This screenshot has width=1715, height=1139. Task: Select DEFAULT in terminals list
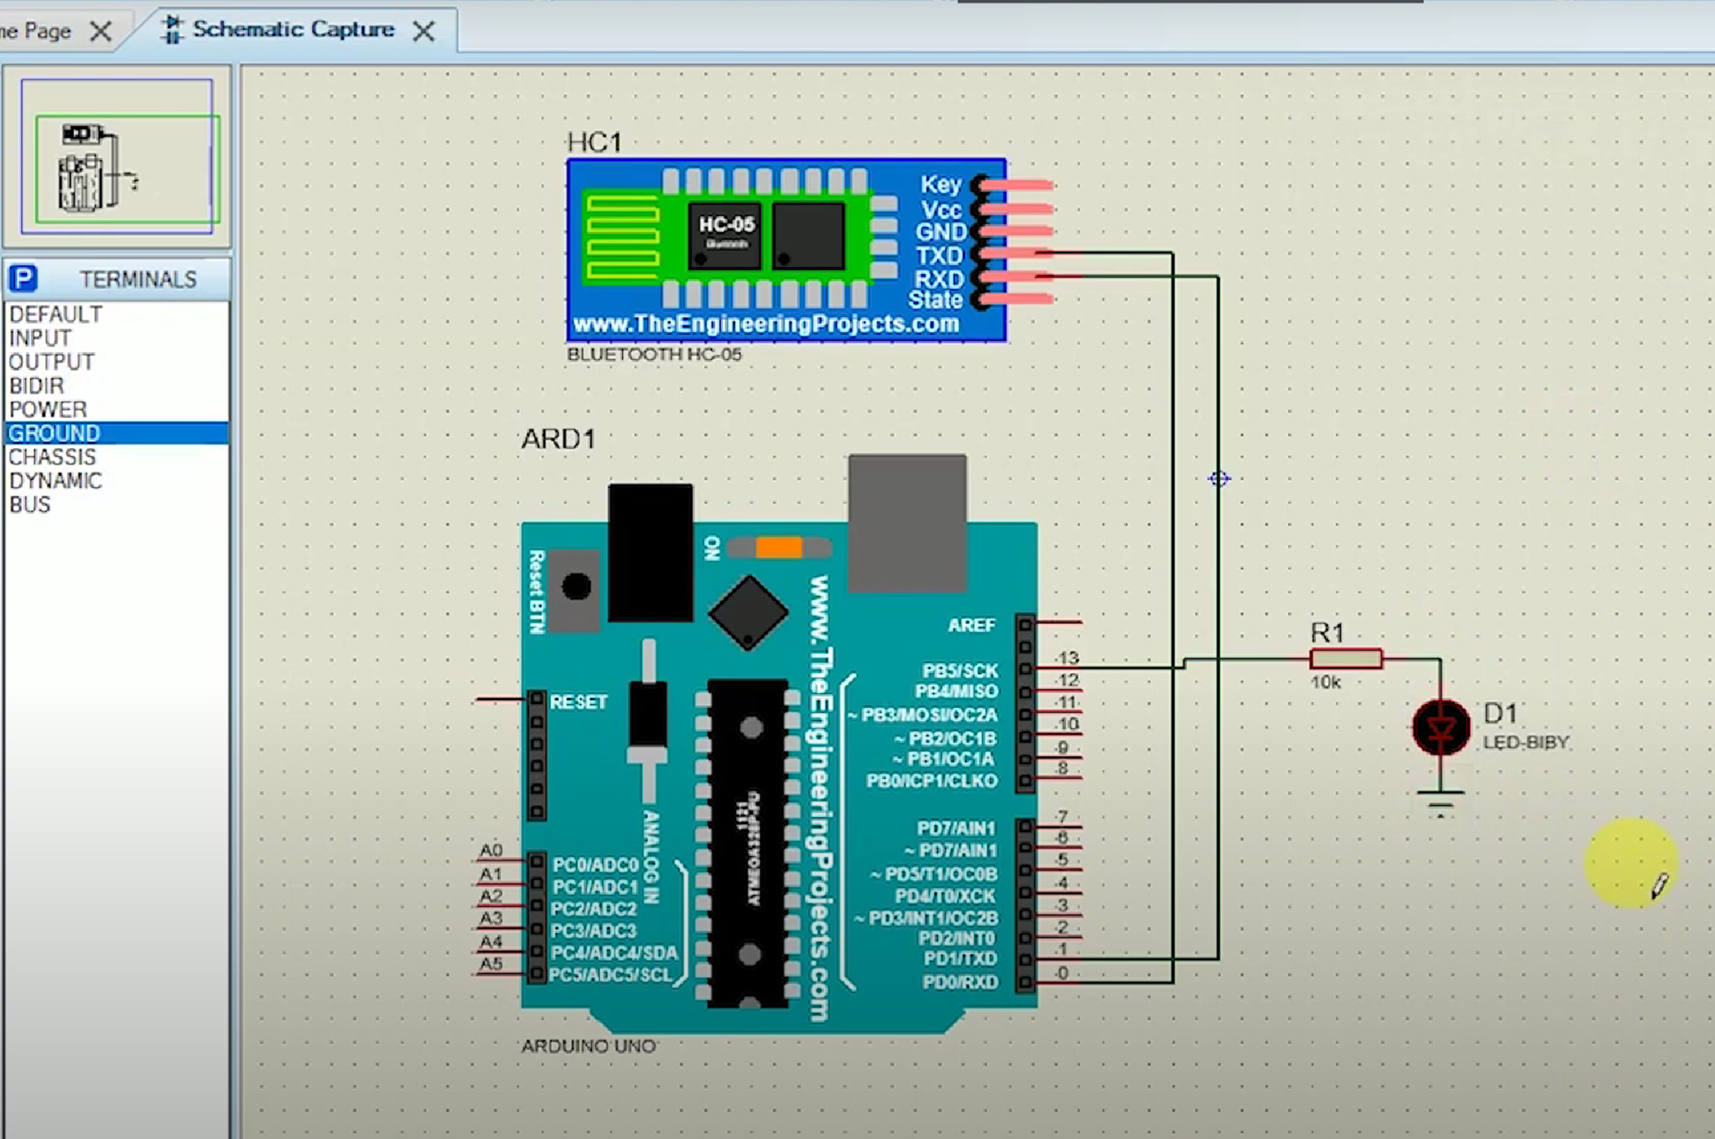click(x=55, y=314)
